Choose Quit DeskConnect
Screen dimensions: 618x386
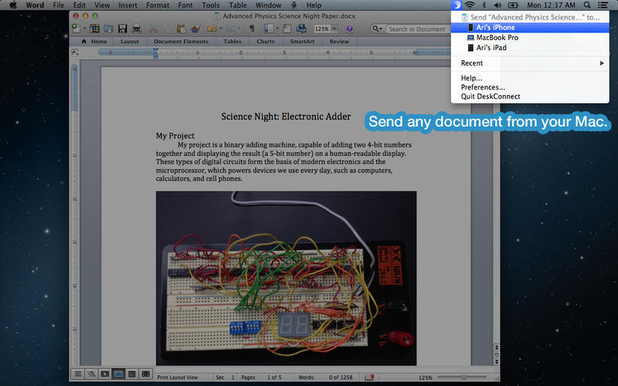[x=490, y=96]
